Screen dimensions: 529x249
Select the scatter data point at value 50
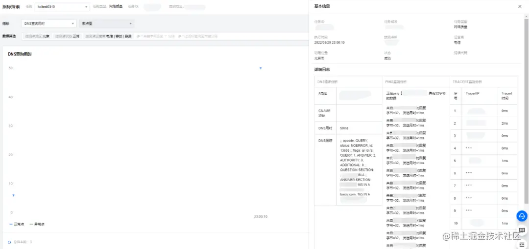[261, 68]
